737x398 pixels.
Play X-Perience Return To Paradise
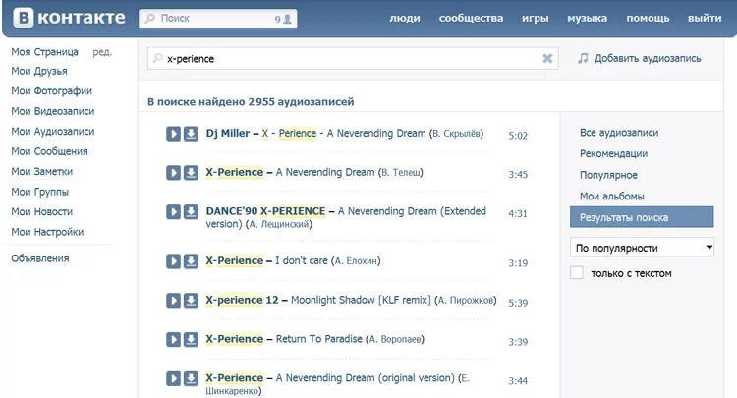173,339
